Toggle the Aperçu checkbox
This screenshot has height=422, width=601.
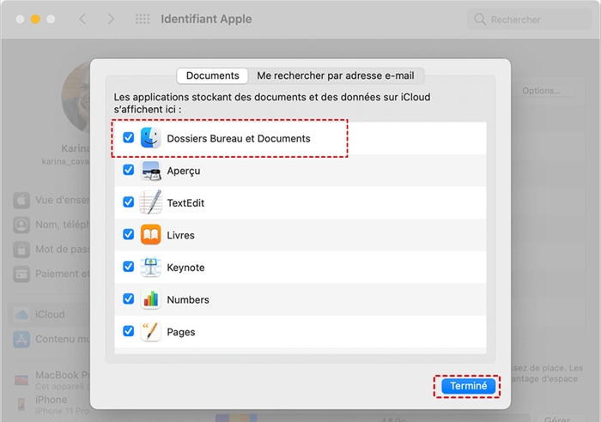tap(128, 171)
